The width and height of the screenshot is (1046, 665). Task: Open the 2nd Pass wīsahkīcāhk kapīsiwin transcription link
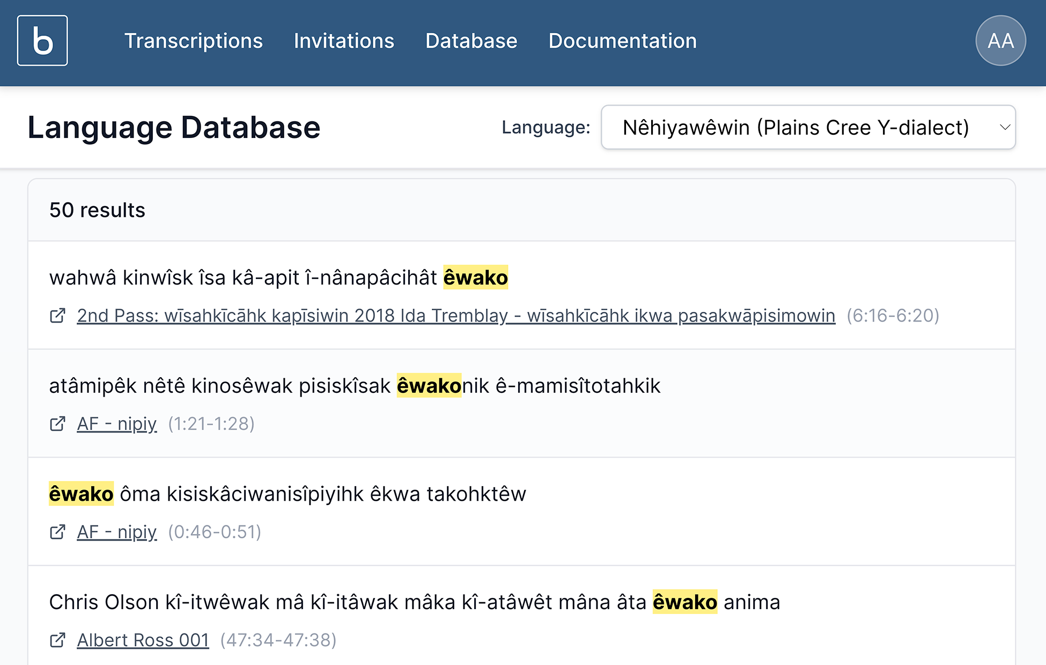coord(456,316)
